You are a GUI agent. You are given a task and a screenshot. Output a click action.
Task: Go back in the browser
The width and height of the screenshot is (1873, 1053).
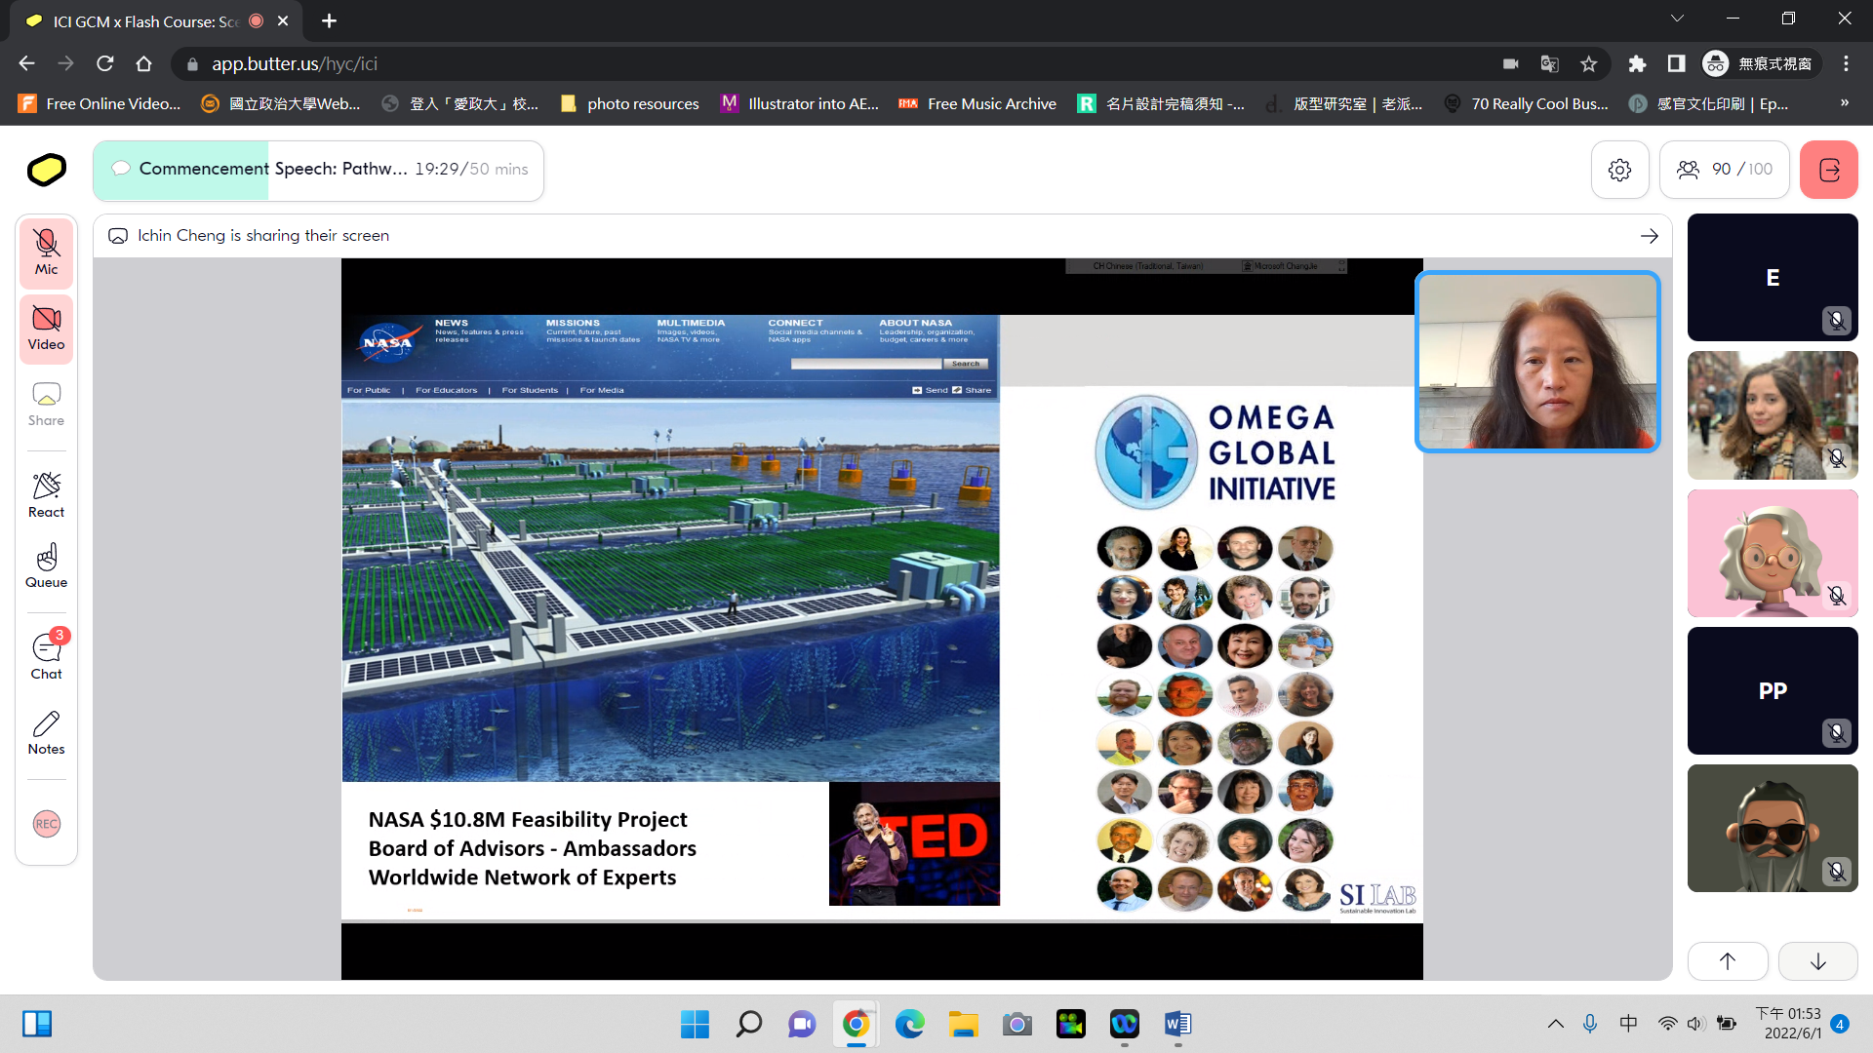[x=26, y=63]
